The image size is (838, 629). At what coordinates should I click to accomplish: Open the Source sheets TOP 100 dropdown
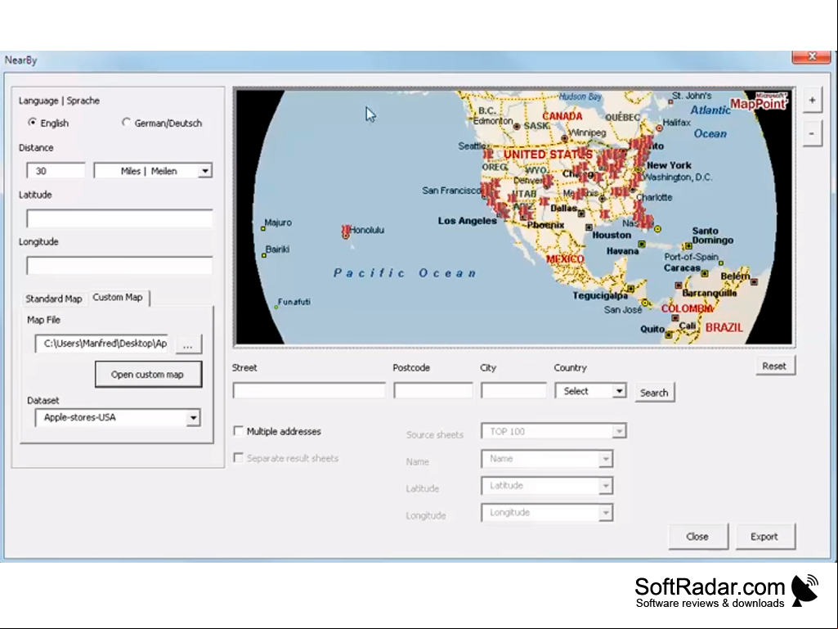(619, 431)
